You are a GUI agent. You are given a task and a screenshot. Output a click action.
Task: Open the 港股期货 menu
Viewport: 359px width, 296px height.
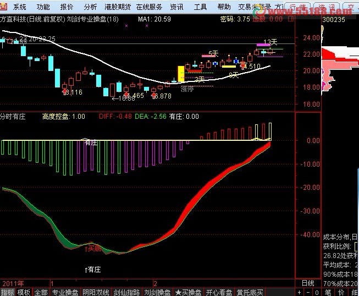point(118,7)
